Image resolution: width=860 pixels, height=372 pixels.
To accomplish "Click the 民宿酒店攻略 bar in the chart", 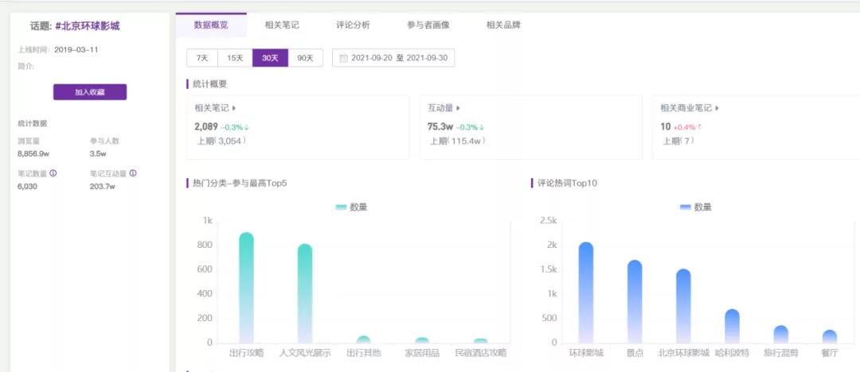I will pos(480,341).
